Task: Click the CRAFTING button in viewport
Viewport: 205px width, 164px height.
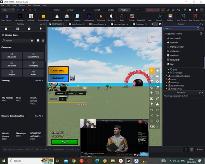Action: click(x=59, y=71)
